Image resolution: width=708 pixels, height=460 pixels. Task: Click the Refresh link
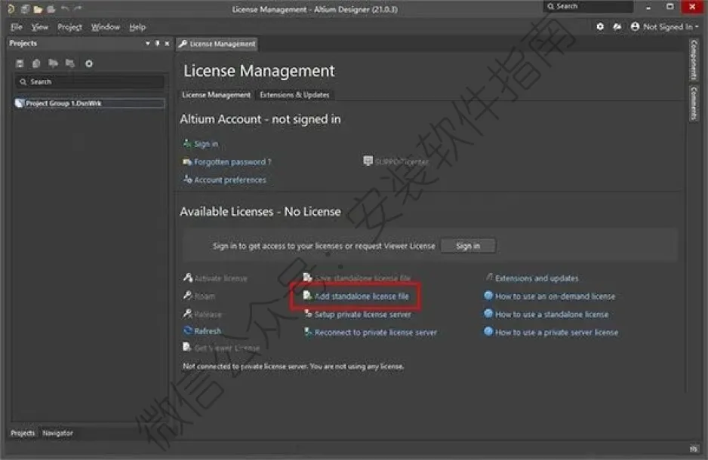tap(208, 331)
